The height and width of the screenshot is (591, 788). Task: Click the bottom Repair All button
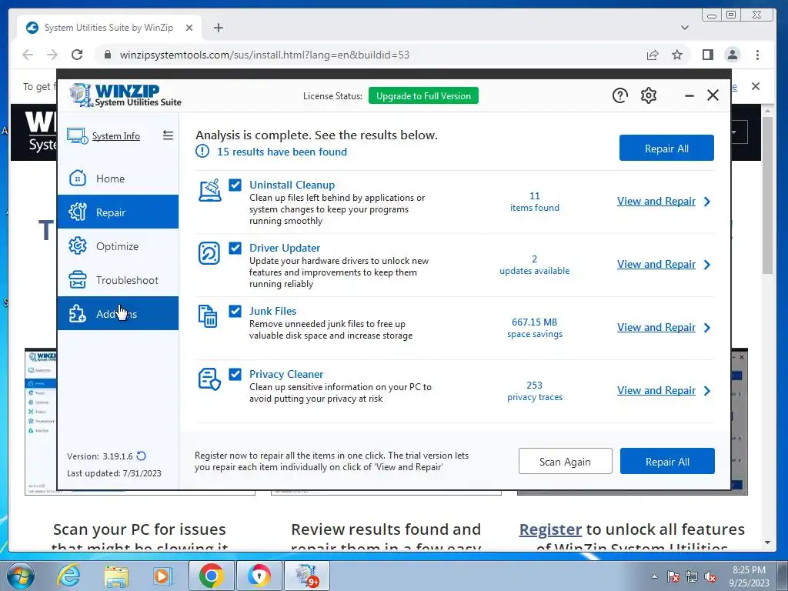click(x=667, y=462)
